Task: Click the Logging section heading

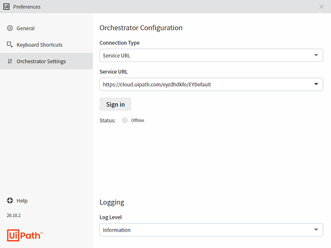Action: coord(112,202)
